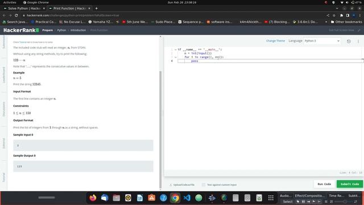Image resolution: width=364 pixels, height=205 pixels.
Task: Open the Submissions side tab
Action: tap(3, 42)
